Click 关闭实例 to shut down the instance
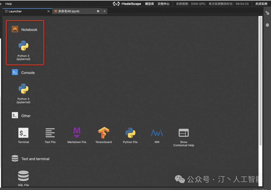This screenshot has width=271, height=190. (x=261, y=4)
